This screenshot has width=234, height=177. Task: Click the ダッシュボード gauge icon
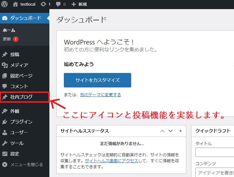pyautogui.click(x=5, y=18)
